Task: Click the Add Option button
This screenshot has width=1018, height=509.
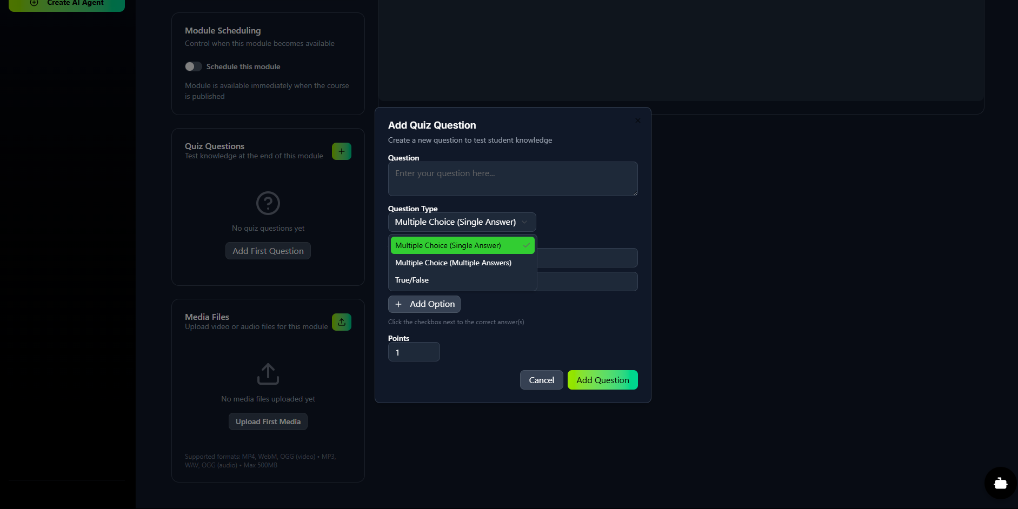Action: [x=424, y=304]
